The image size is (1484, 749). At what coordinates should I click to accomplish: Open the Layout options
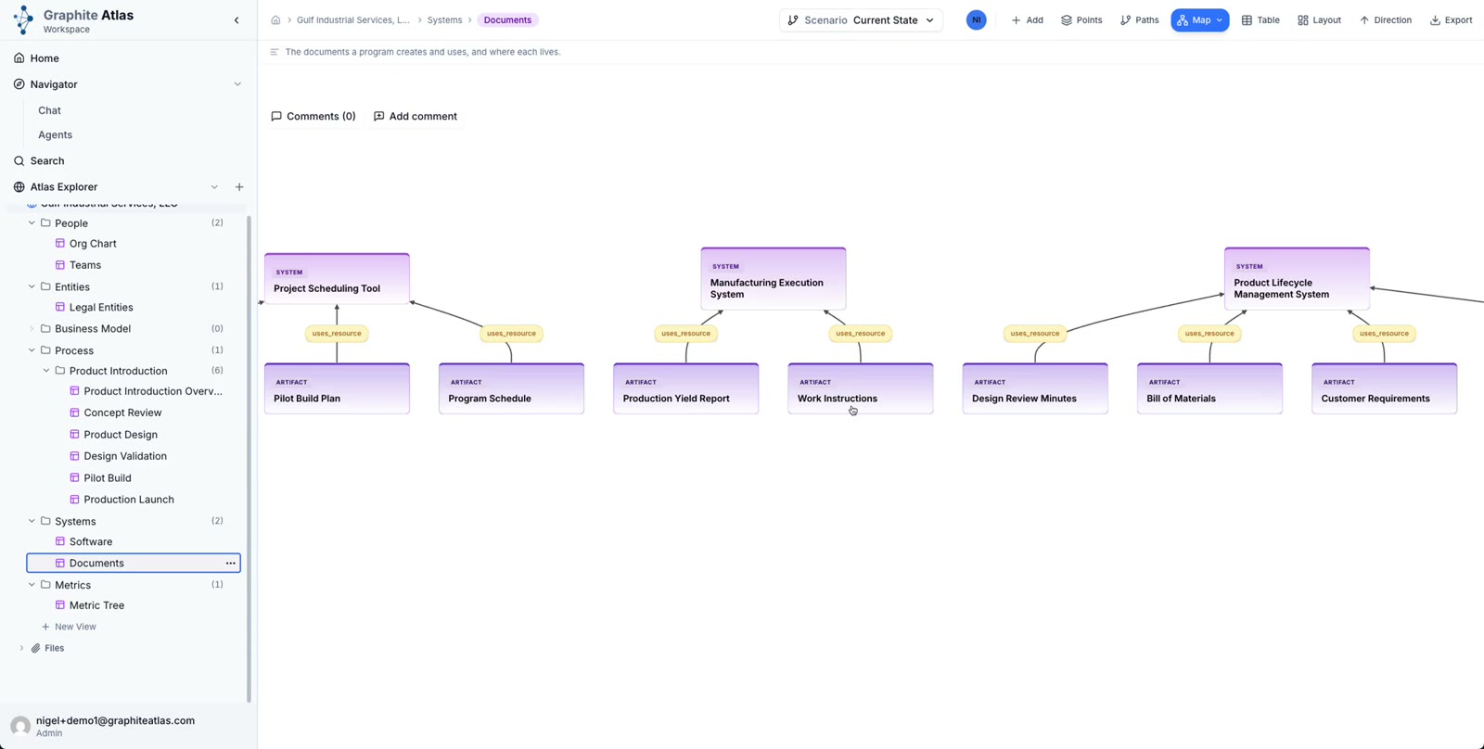(1319, 20)
